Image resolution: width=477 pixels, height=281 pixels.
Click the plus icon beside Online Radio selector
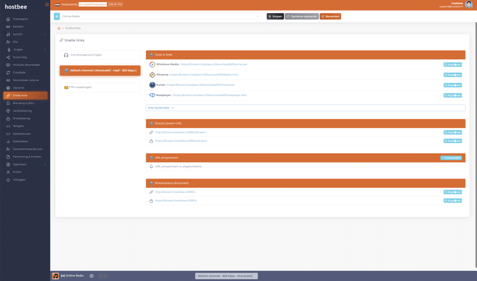[x=57, y=16]
